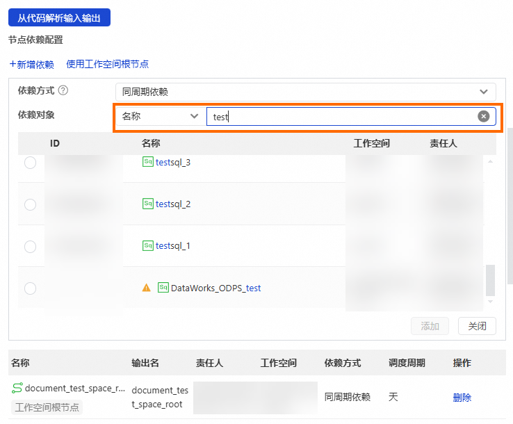
Task: Click the 删除 link for document_test_space_root
Action: (462, 398)
